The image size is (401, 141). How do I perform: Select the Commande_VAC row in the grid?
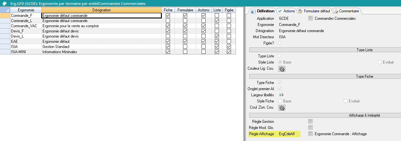pos(26,26)
